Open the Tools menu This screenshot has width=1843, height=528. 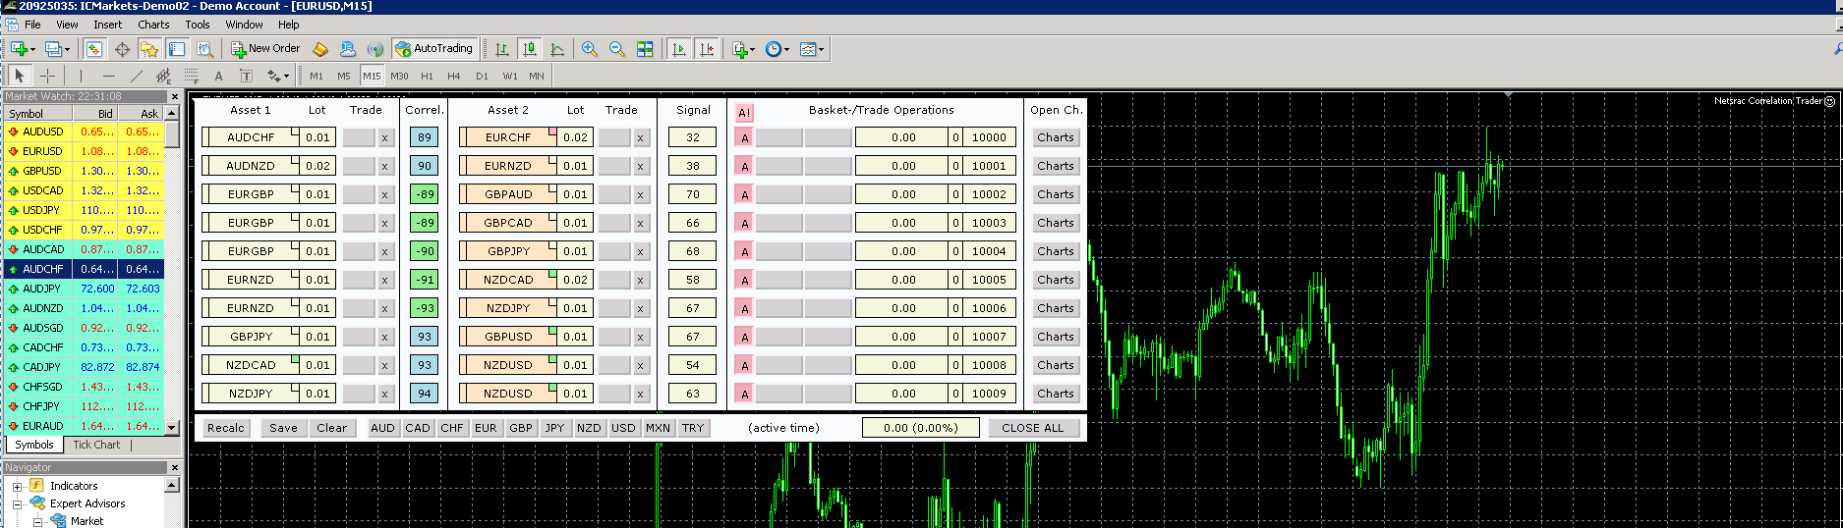(x=198, y=25)
